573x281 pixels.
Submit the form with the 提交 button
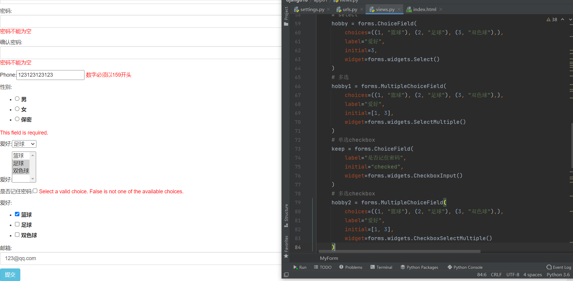10,275
